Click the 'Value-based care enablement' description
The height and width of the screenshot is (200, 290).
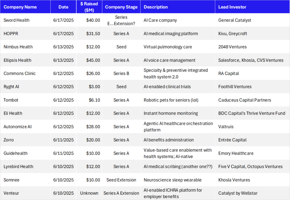(178, 153)
